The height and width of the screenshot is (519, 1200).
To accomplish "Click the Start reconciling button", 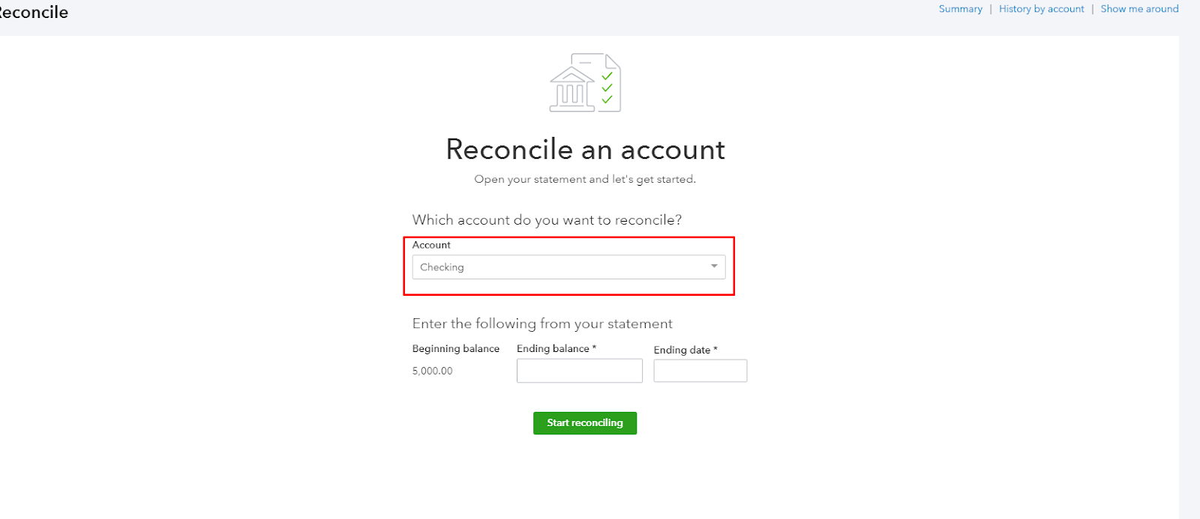I will tap(585, 423).
